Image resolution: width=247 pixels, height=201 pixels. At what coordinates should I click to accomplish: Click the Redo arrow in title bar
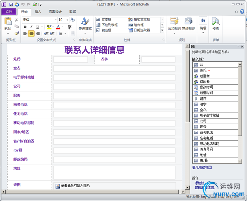pyautogui.click(x=29, y=5)
